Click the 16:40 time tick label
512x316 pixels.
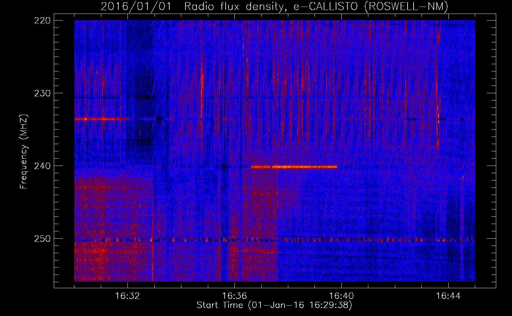coord(341,296)
